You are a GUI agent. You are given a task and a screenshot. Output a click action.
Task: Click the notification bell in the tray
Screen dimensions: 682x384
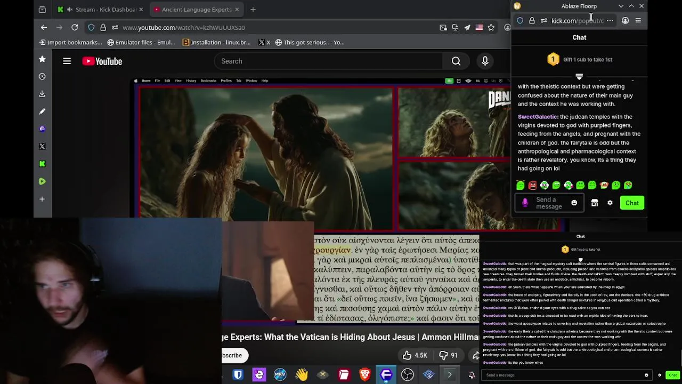coord(472,375)
